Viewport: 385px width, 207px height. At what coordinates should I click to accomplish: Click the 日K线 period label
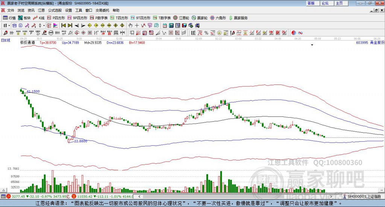click(5, 40)
